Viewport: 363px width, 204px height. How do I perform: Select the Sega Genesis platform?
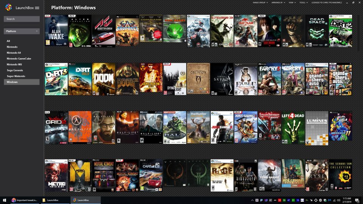[15, 70]
